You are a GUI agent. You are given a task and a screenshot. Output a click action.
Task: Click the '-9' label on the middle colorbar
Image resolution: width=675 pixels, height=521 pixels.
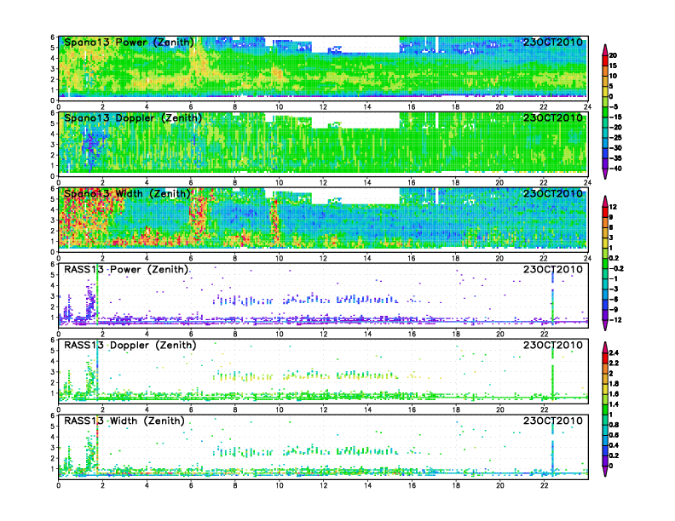(614, 310)
